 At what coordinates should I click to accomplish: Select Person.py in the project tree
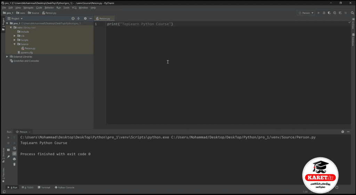click(x=29, y=48)
